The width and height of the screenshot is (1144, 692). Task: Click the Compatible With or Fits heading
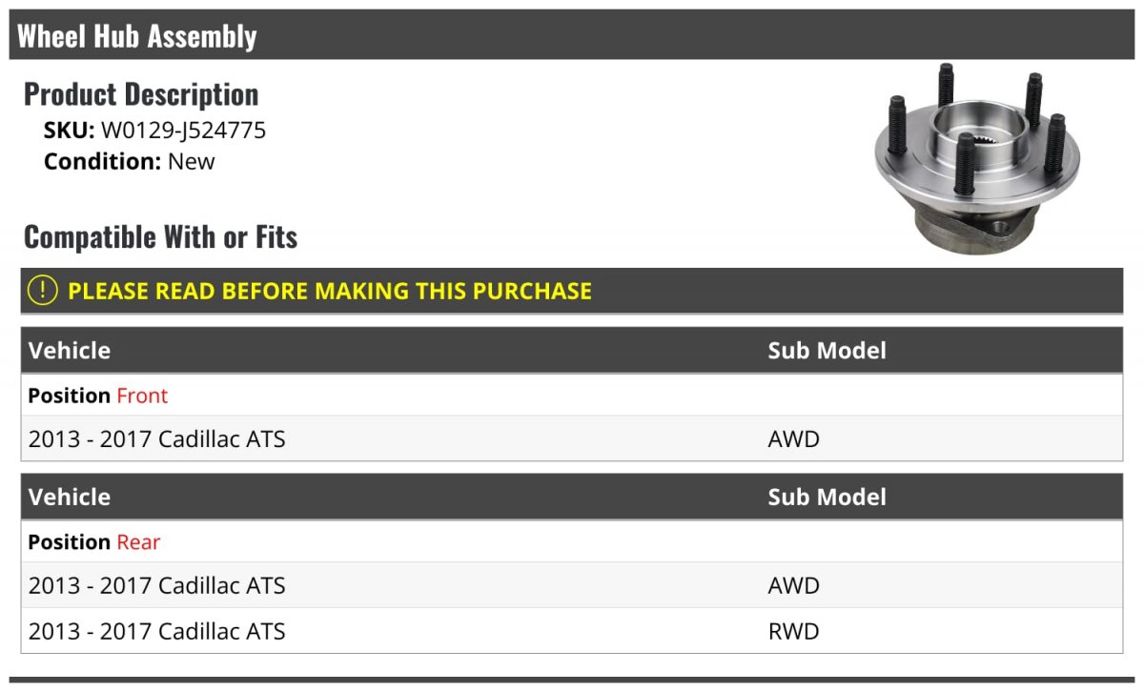161,236
